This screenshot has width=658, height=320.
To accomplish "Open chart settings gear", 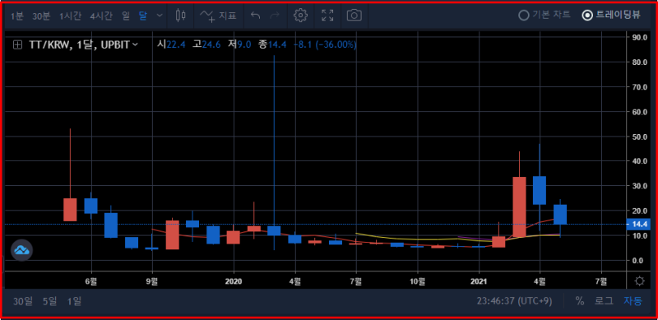I will pyautogui.click(x=300, y=16).
